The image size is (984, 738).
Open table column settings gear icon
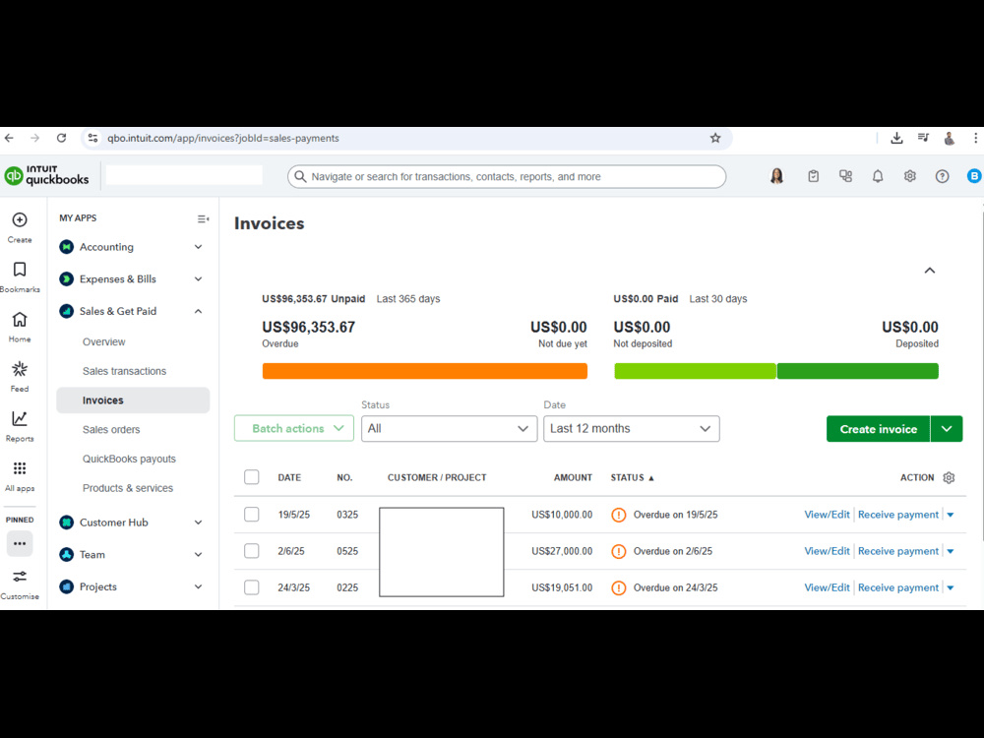(949, 477)
